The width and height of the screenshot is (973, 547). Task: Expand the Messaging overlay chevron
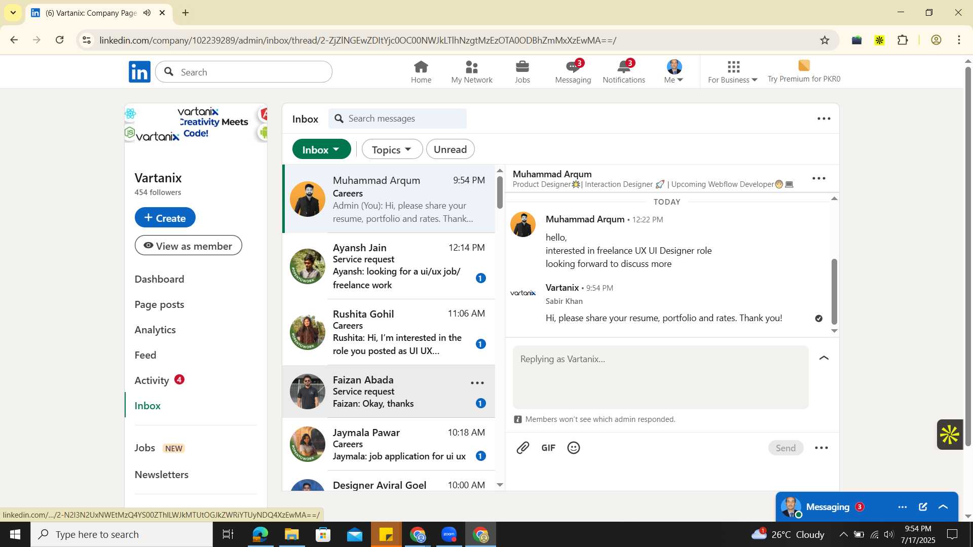pyautogui.click(x=943, y=507)
